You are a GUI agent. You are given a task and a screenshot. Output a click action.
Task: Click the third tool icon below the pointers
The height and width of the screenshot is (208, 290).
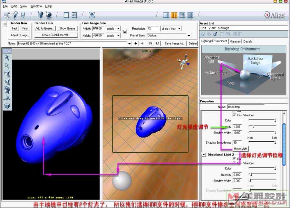tap(7, 74)
